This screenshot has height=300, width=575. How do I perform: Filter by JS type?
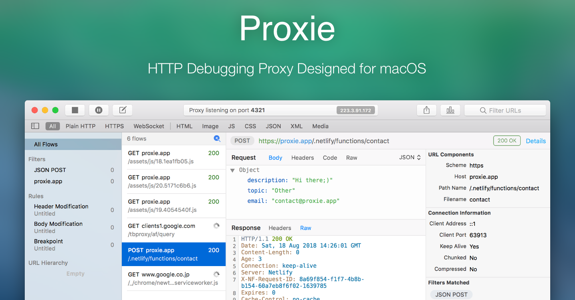[x=232, y=126]
